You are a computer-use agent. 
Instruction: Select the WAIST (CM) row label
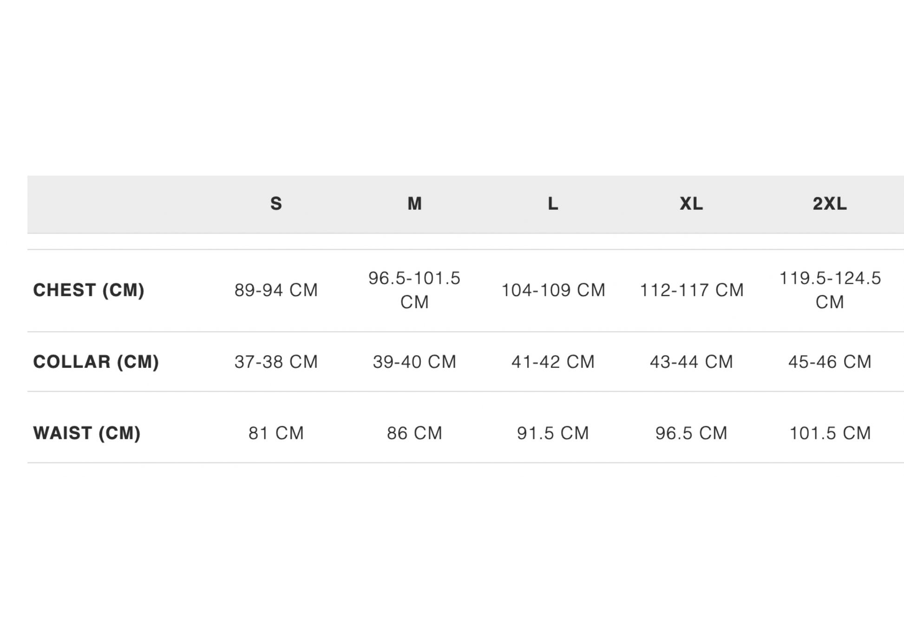(x=87, y=433)
